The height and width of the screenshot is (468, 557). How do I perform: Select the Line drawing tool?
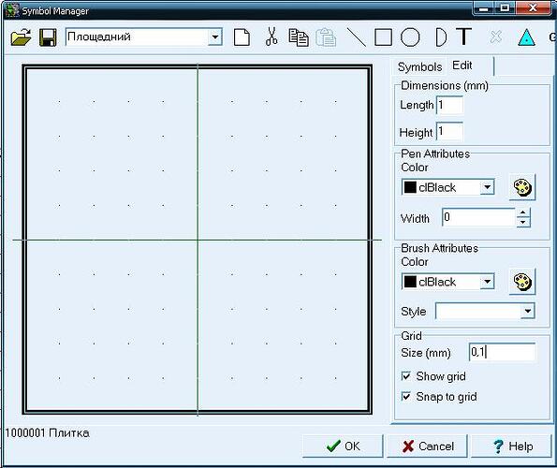356,37
